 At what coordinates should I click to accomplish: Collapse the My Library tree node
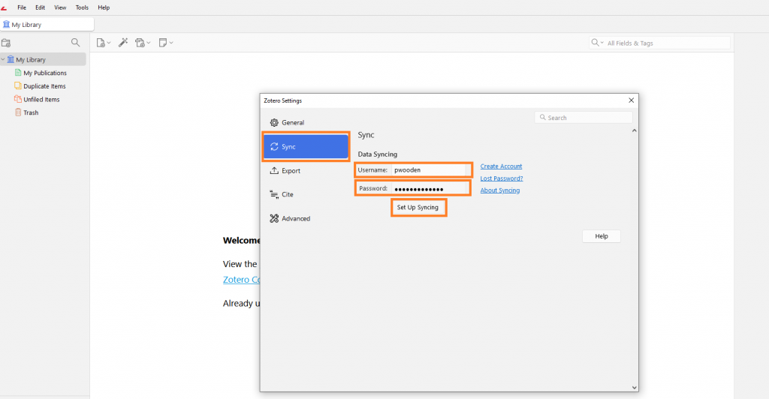pyautogui.click(x=4, y=59)
